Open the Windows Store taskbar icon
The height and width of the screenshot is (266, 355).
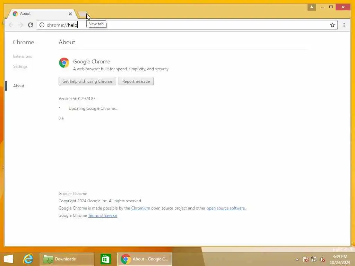tap(105, 259)
